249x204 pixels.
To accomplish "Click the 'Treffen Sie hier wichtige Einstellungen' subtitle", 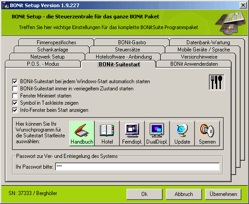I will (x=109, y=27).
